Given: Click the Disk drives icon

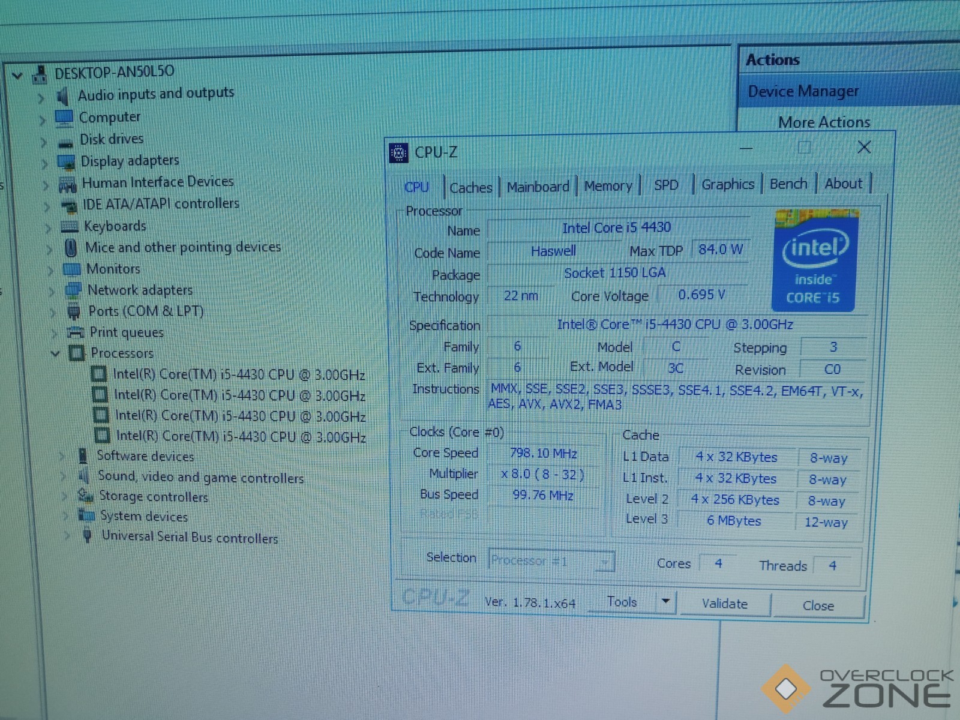Looking at the screenshot, I should coord(65,142).
